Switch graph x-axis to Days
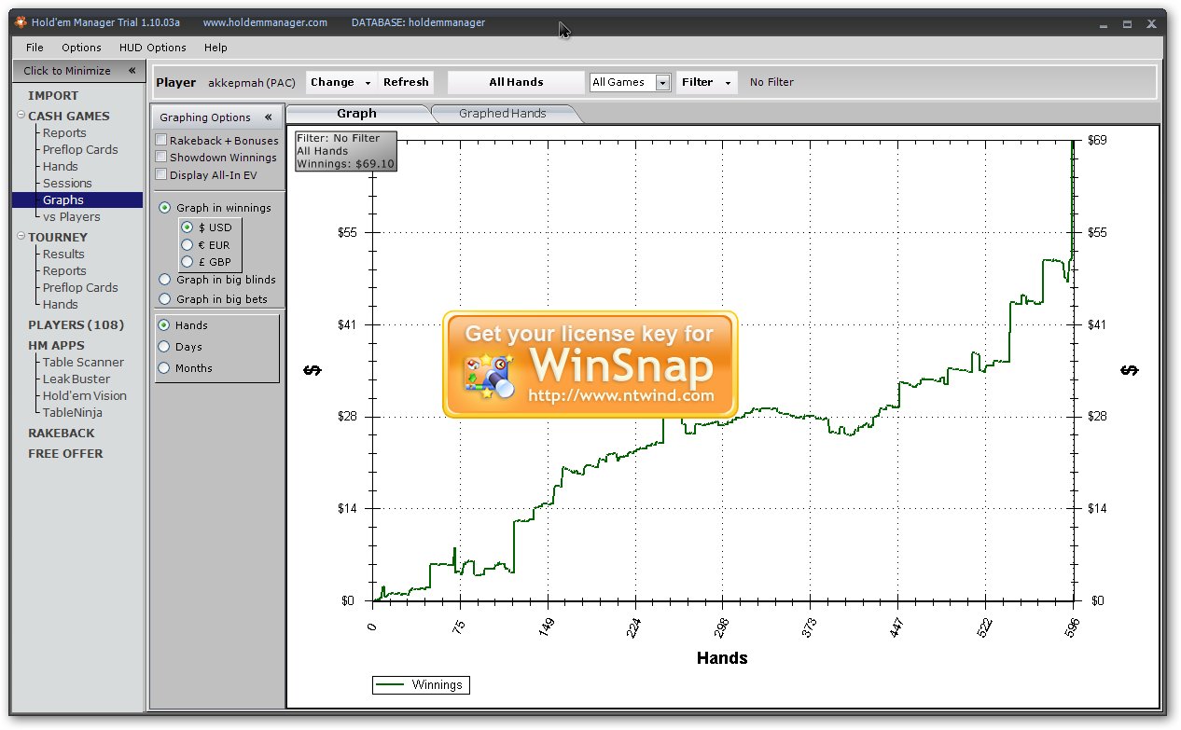 165,347
